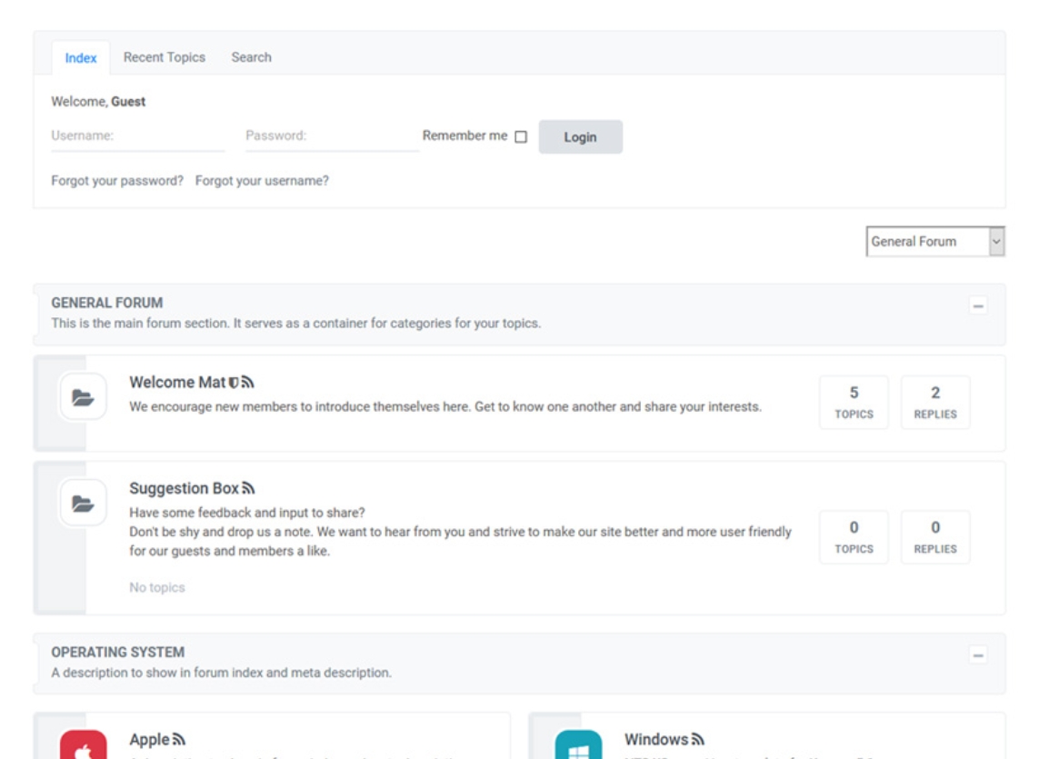
Task: Open the Welcome Mat folder icon
Action: click(83, 397)
